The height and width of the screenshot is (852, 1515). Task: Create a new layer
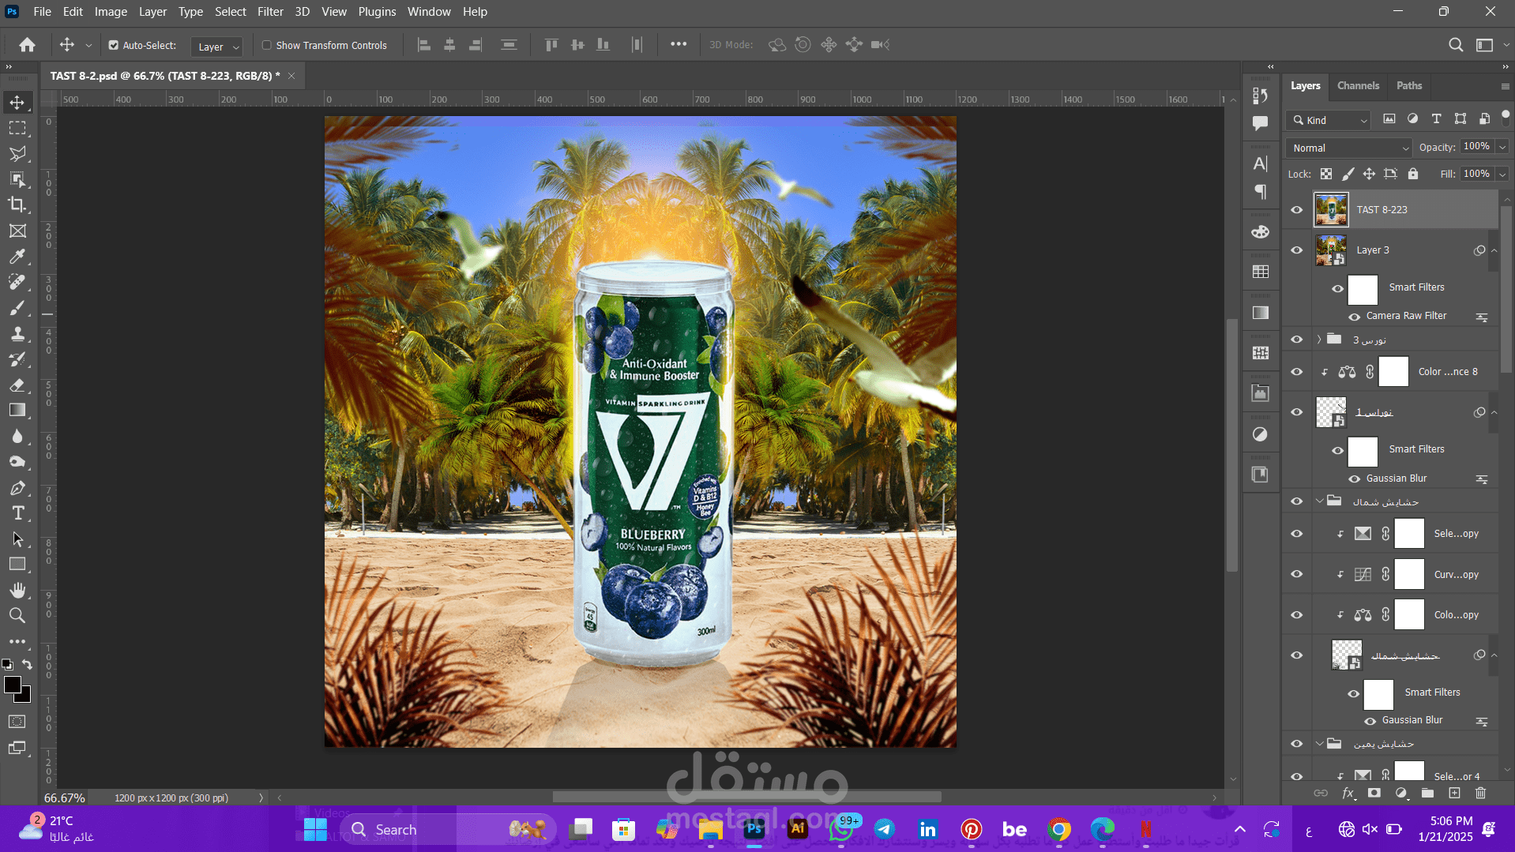[1454, 794]
